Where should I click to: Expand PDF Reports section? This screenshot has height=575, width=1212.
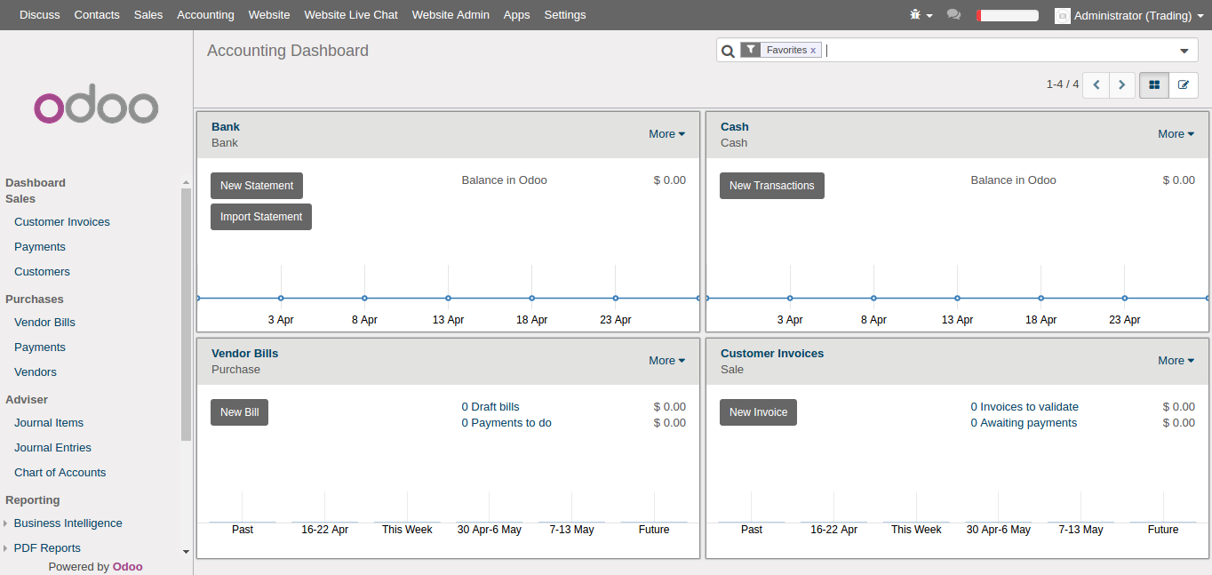click(6, 548)
